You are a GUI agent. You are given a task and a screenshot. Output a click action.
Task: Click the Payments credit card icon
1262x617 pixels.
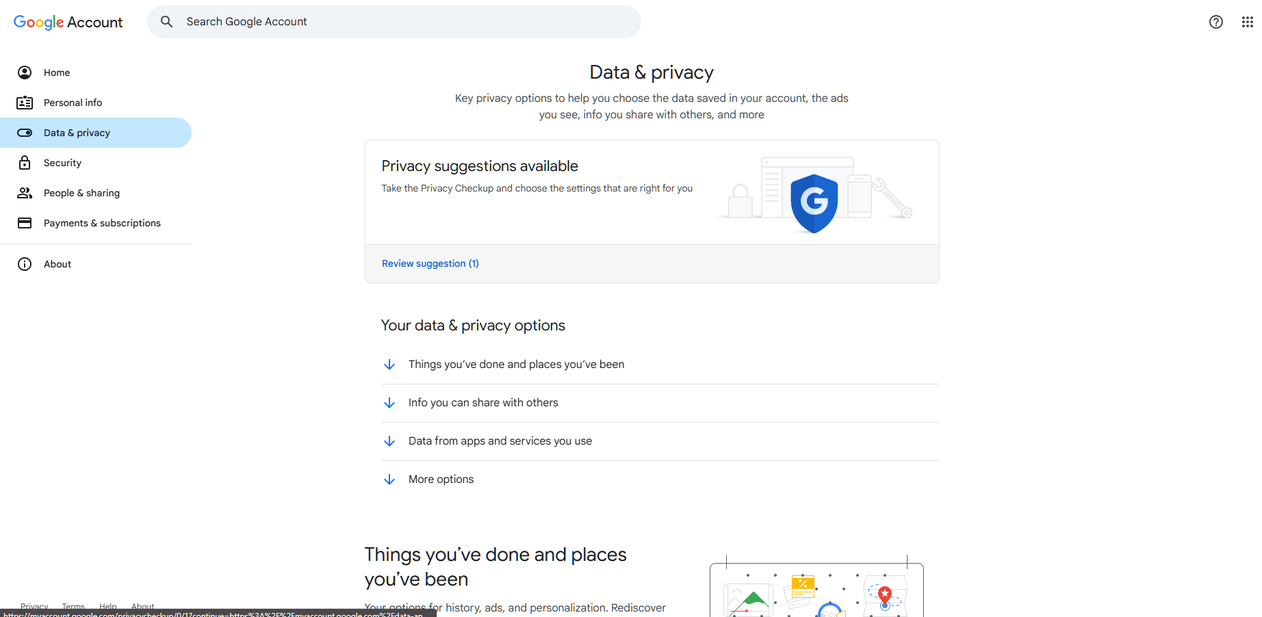tap(25, 223)
